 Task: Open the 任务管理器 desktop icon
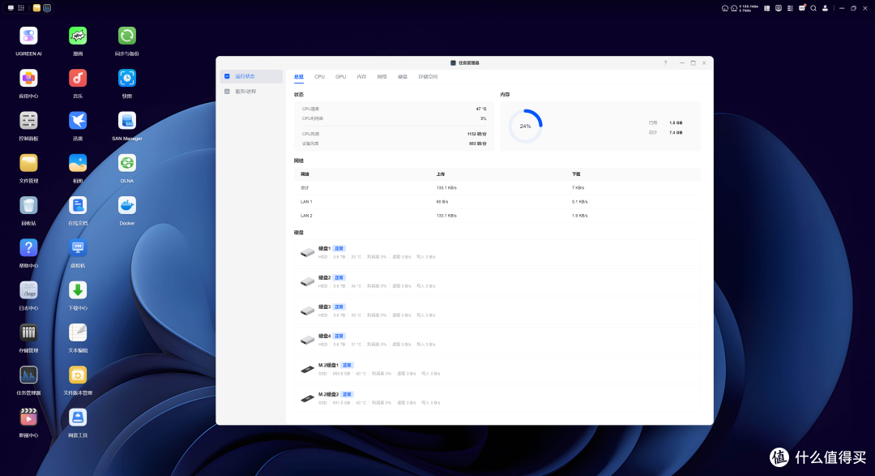tap(28, 375)
